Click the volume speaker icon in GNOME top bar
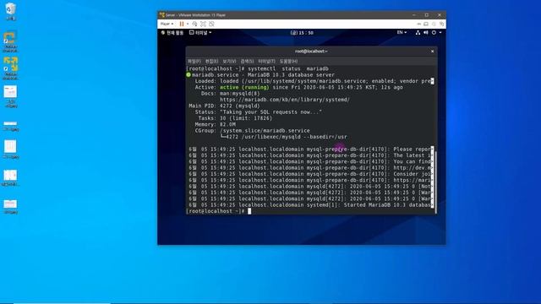Image resolution: width=541 pixels, height=304 pixels. click(426, 32)
